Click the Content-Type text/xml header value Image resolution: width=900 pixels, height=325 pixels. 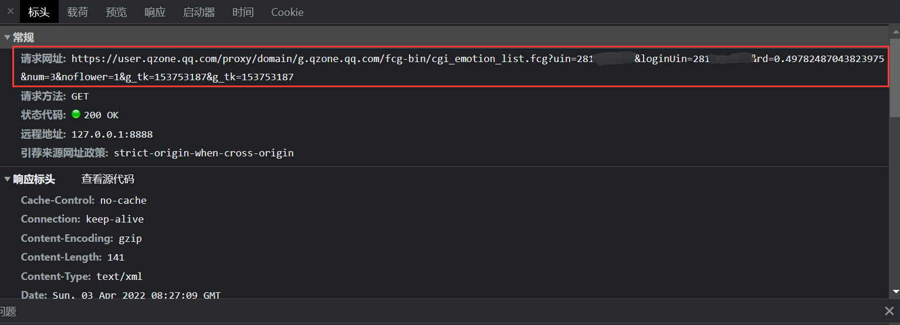point(120,276)
